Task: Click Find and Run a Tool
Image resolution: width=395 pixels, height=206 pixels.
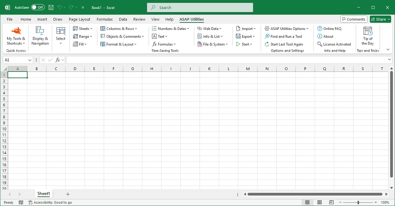Action: [283, 37]
